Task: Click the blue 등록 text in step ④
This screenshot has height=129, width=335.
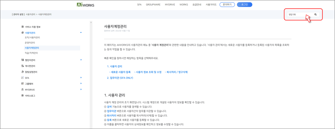Action: (109, 120)
